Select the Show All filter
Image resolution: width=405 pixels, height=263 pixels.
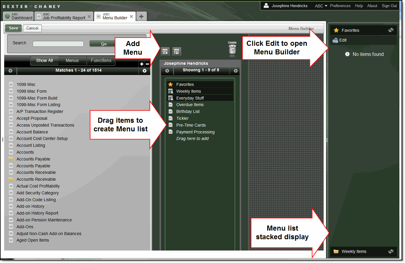click(x=45, y=60)
